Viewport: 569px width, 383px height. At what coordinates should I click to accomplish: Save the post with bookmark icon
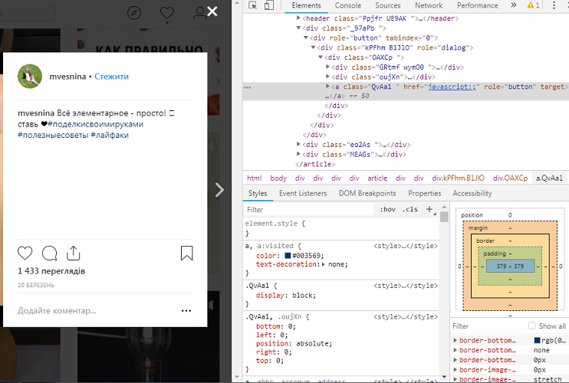pos(187,253)
